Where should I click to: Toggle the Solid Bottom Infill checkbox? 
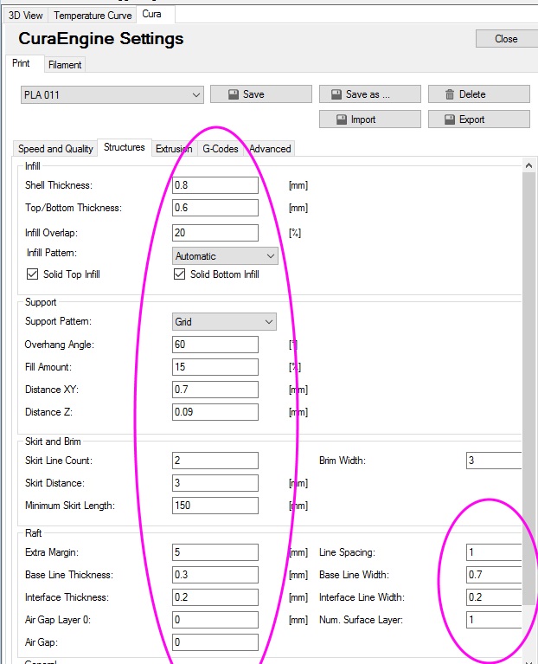[179, 274]
